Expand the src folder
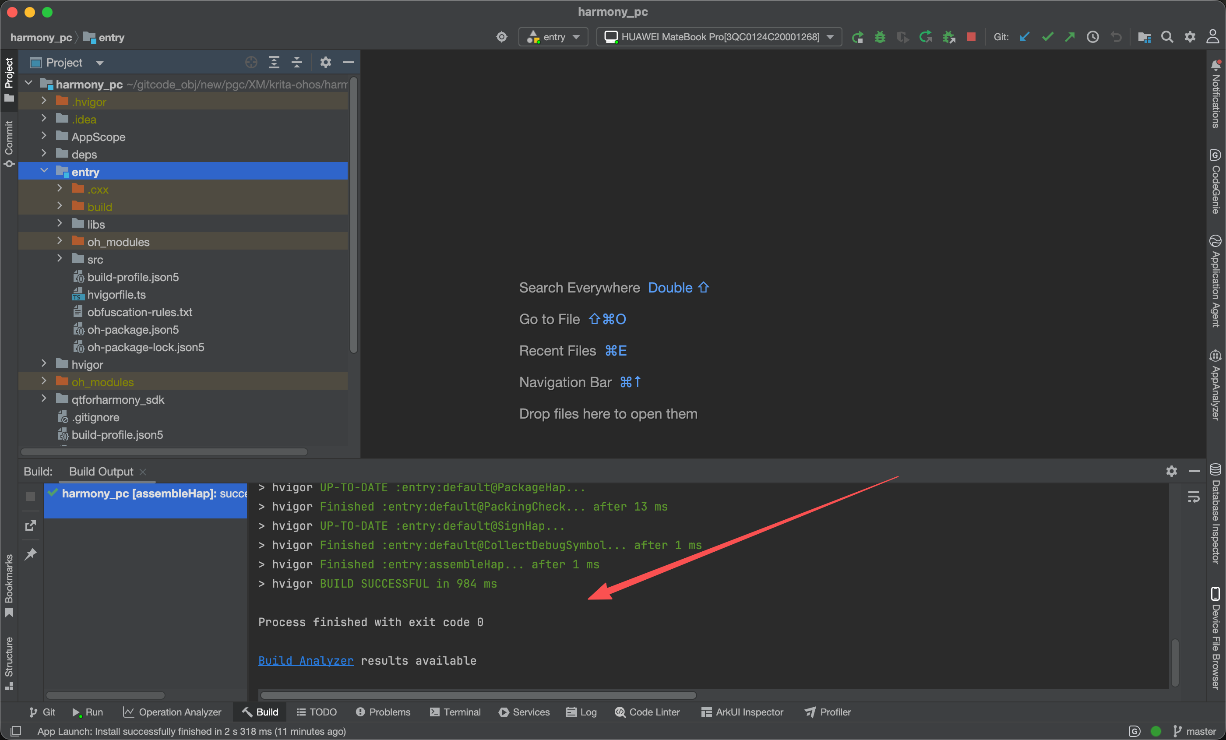 (x=60, y=259)
